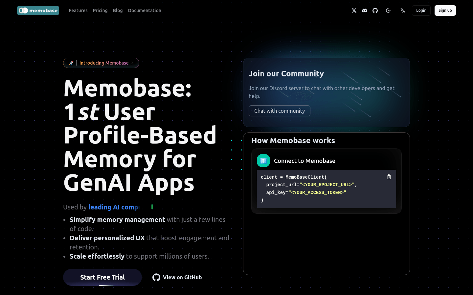Click the How Memobase works heading
The height and width of the screenshot is (295, 473).
(293, 141)
